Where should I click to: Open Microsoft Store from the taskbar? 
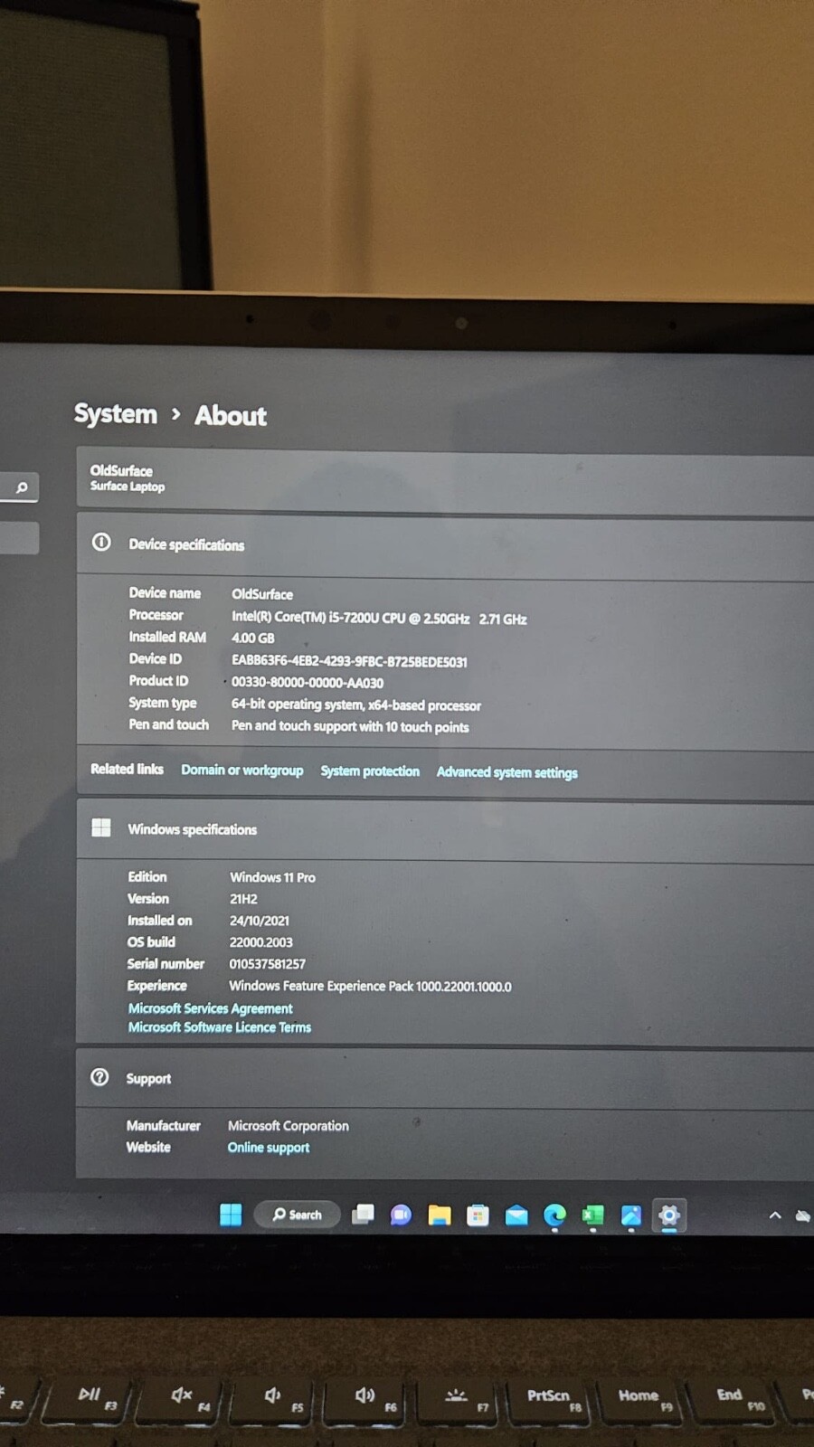(478, 1215)
